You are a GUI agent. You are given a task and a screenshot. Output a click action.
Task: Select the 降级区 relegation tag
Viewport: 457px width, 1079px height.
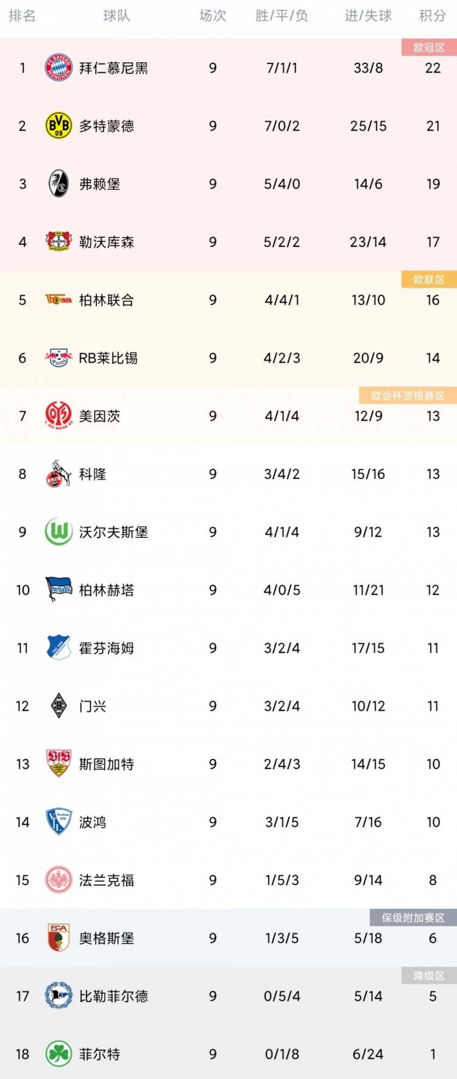429,975
